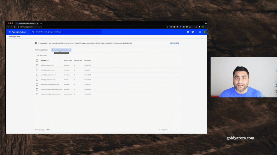Check the techsummit21@id.goldyarora.com row checkbox

[37, 94]
